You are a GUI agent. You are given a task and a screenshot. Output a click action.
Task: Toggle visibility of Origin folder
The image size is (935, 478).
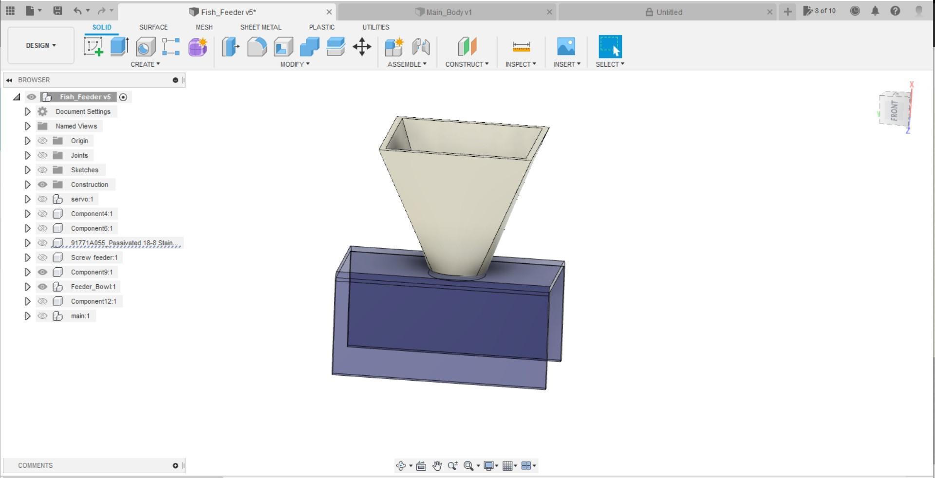42,141
